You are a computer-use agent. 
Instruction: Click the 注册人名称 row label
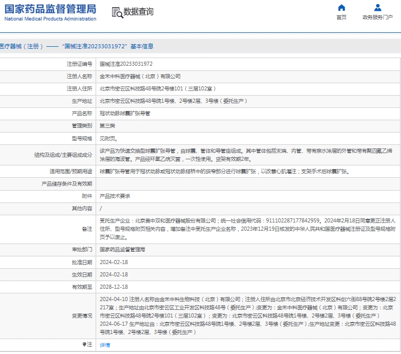tap(79, 77)
